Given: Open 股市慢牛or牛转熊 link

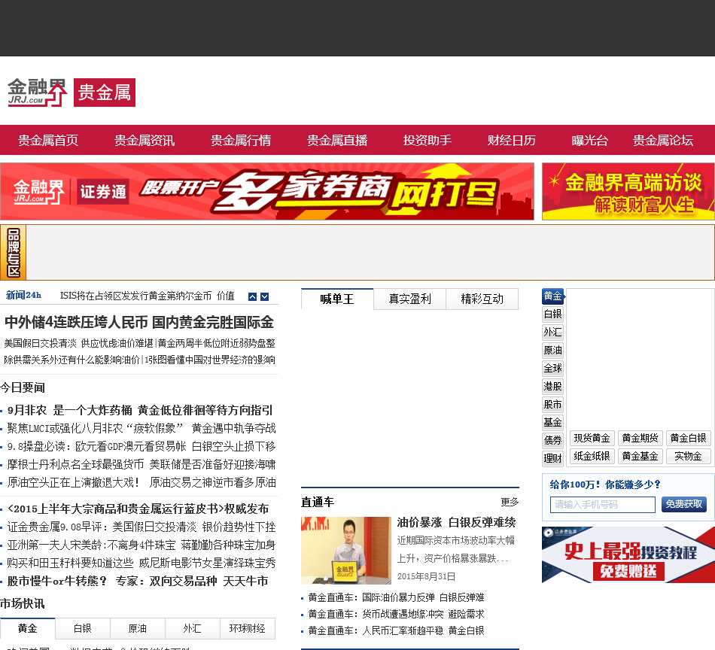Looking at the screenshot, I should click(x=138, y=582).
